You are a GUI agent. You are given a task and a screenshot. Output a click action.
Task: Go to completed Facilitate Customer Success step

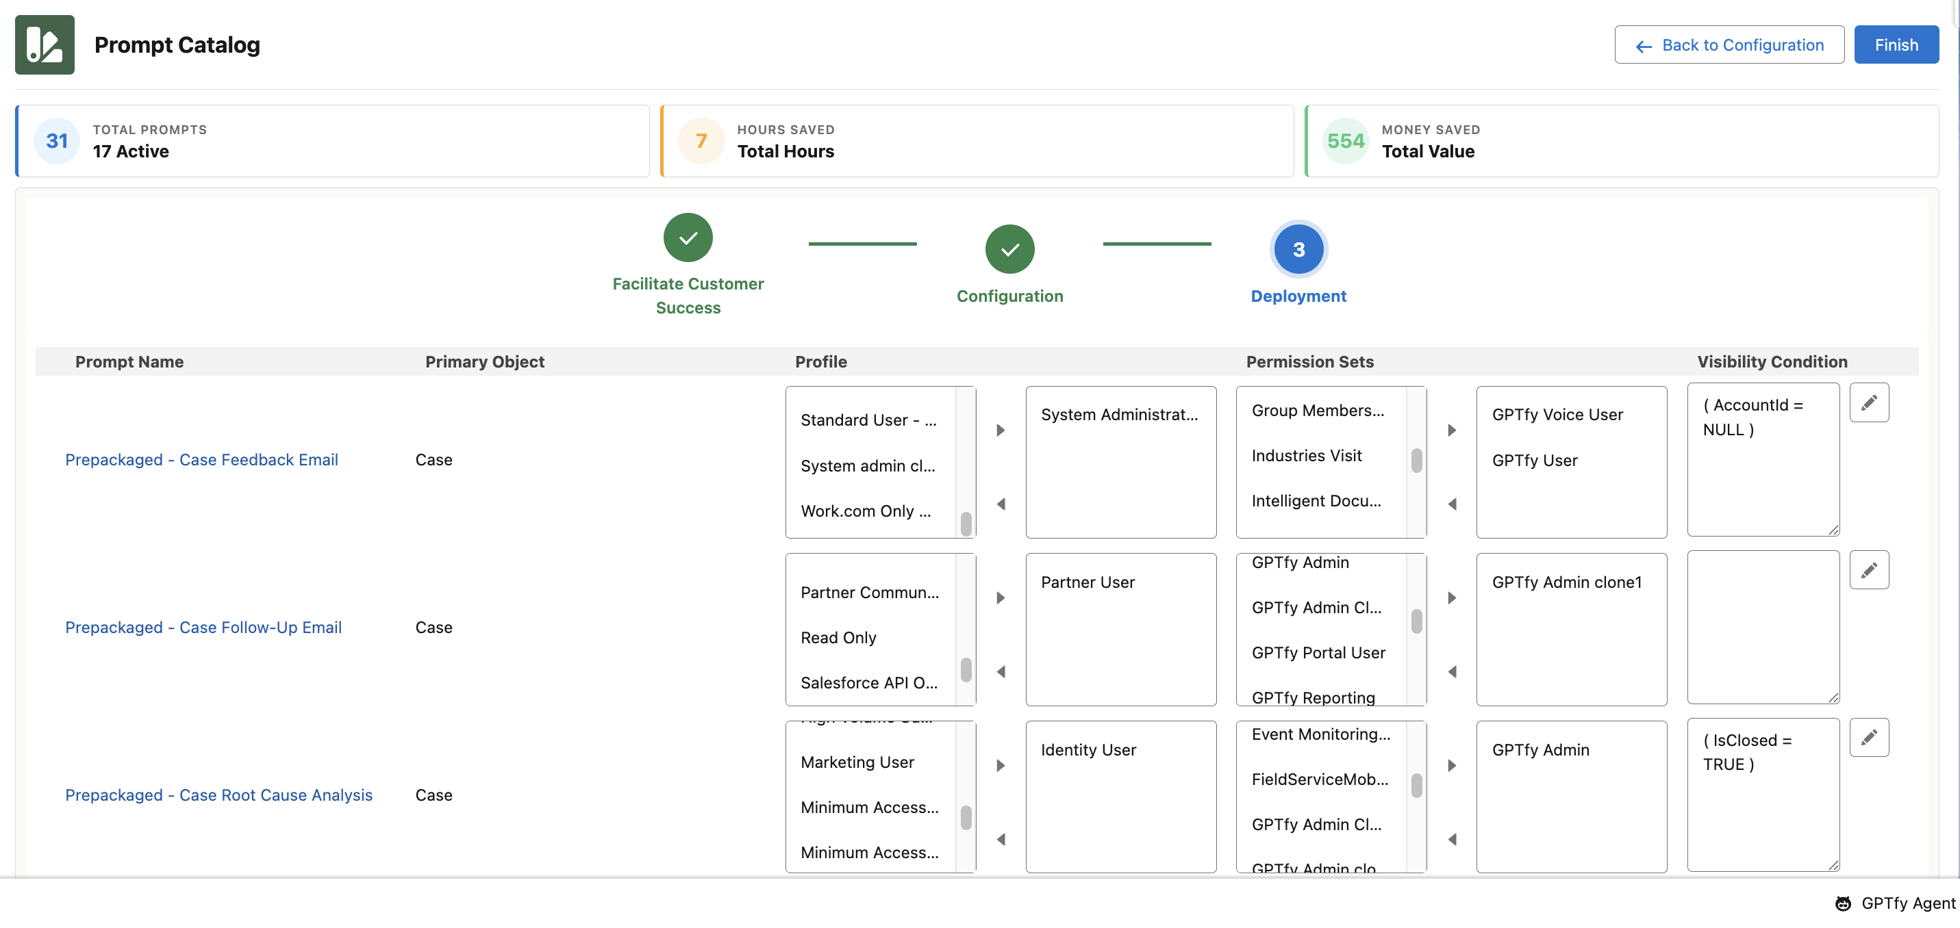click(688, 238)
